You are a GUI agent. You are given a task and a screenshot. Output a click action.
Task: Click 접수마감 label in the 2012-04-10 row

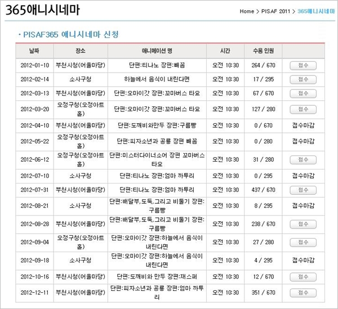click(303, 125)
